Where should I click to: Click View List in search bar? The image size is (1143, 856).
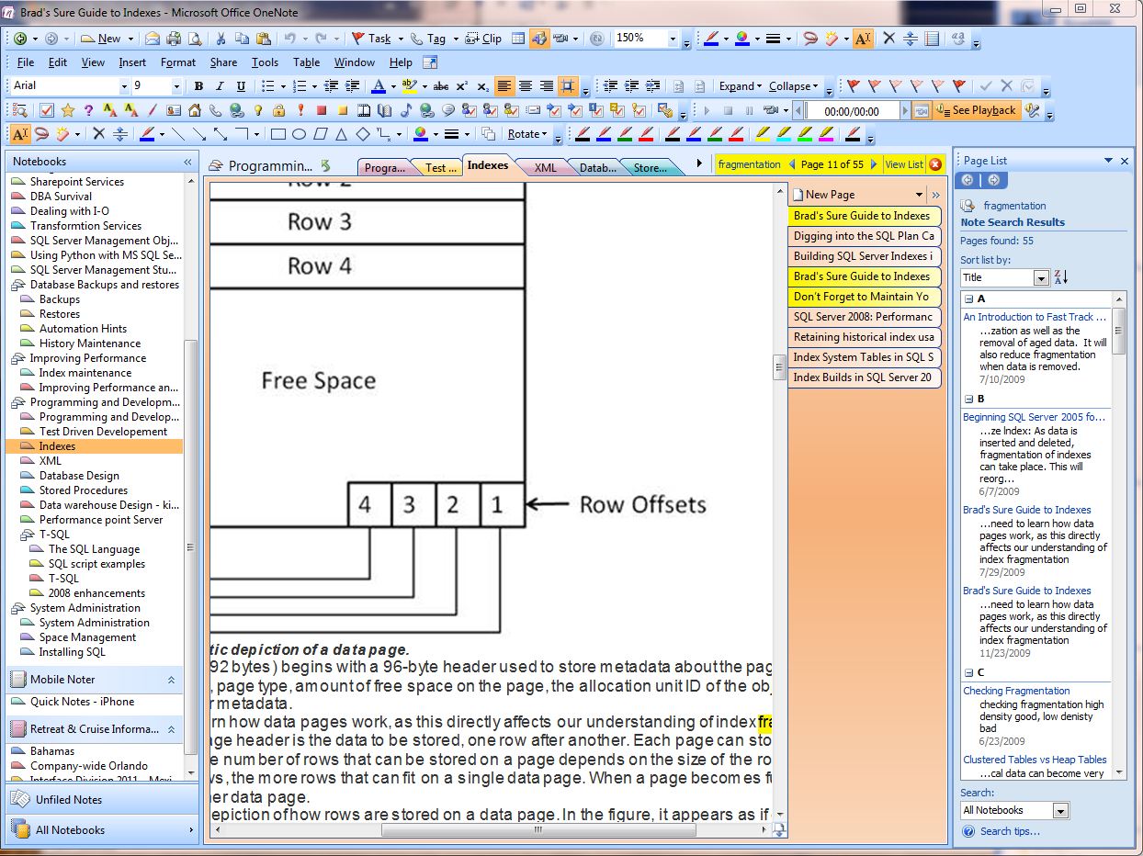tap(902, 164)
